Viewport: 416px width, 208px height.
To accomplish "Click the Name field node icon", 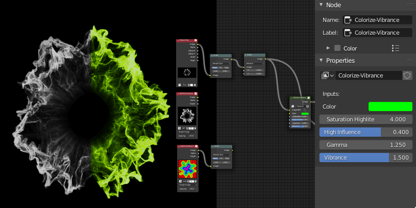I will click(348, 20).
